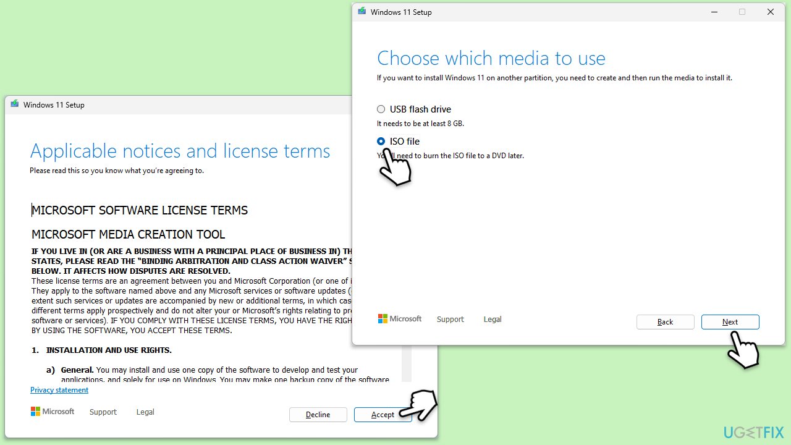The width and height of the screenshot is (791, 445).
Task: Minimize the Choose which media window
Action: pos(714,12)
